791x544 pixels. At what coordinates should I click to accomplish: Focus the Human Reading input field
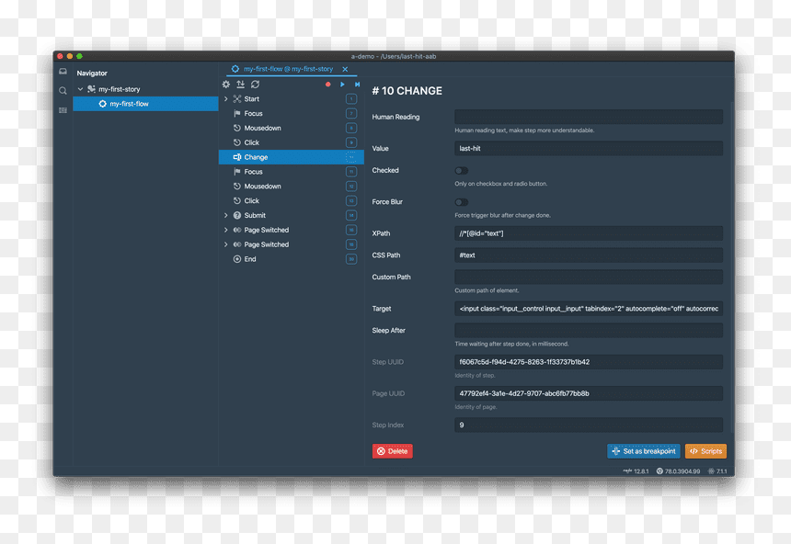click(589, 117)
